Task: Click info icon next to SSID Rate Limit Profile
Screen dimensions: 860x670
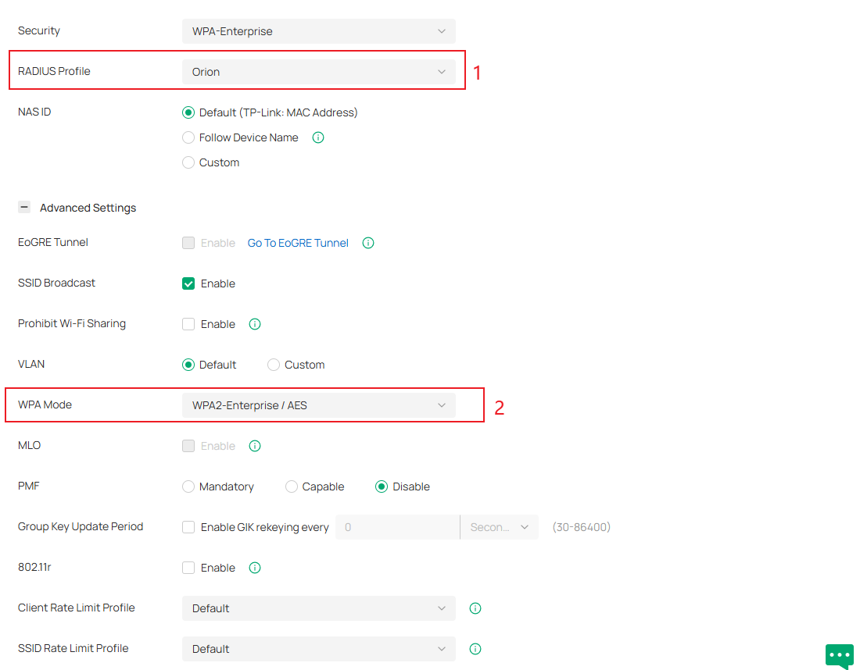Action: point(475,648)
